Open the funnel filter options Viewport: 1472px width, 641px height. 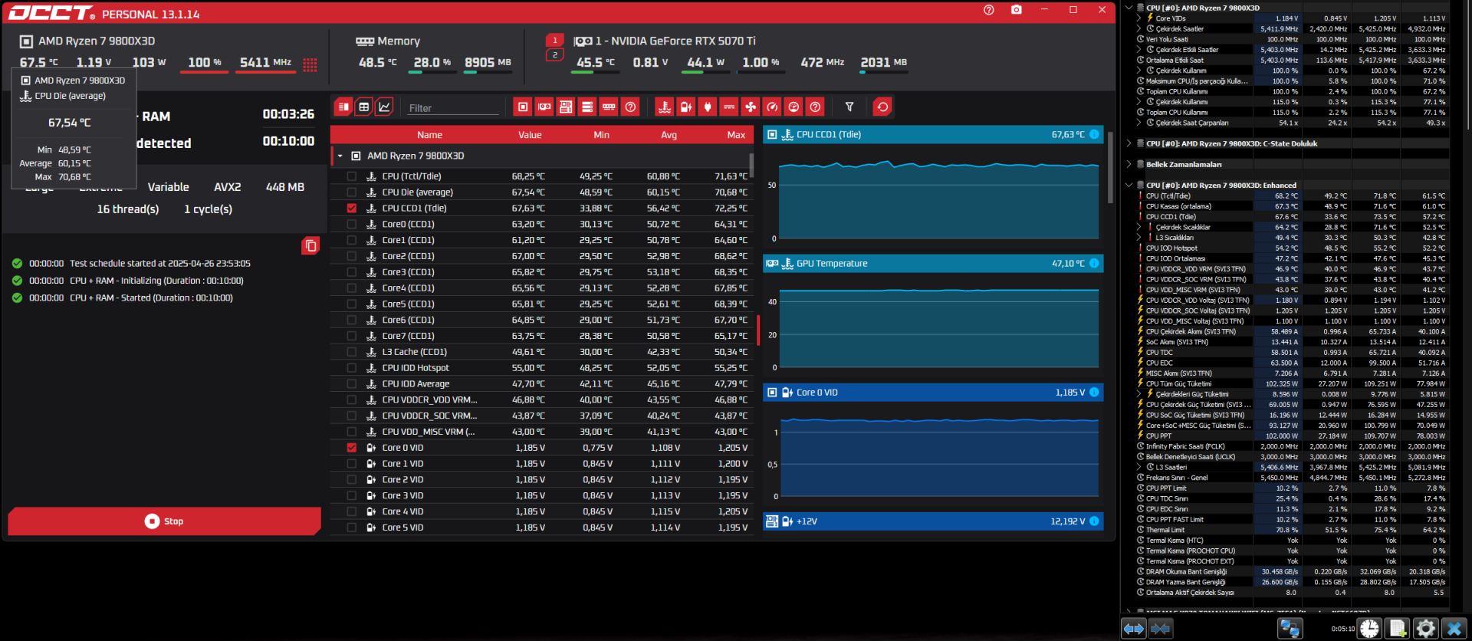tap(849, 107)
